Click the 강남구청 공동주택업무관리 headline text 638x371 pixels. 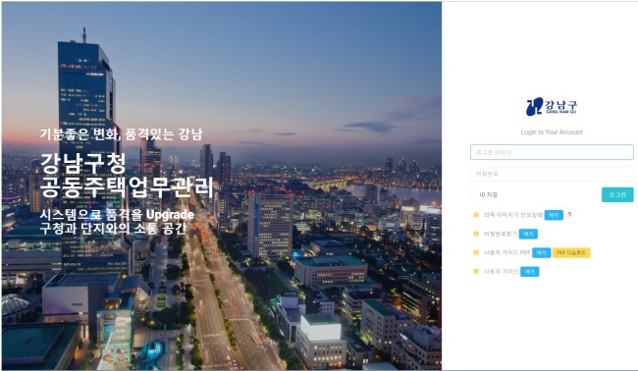(x=127, y=176)
